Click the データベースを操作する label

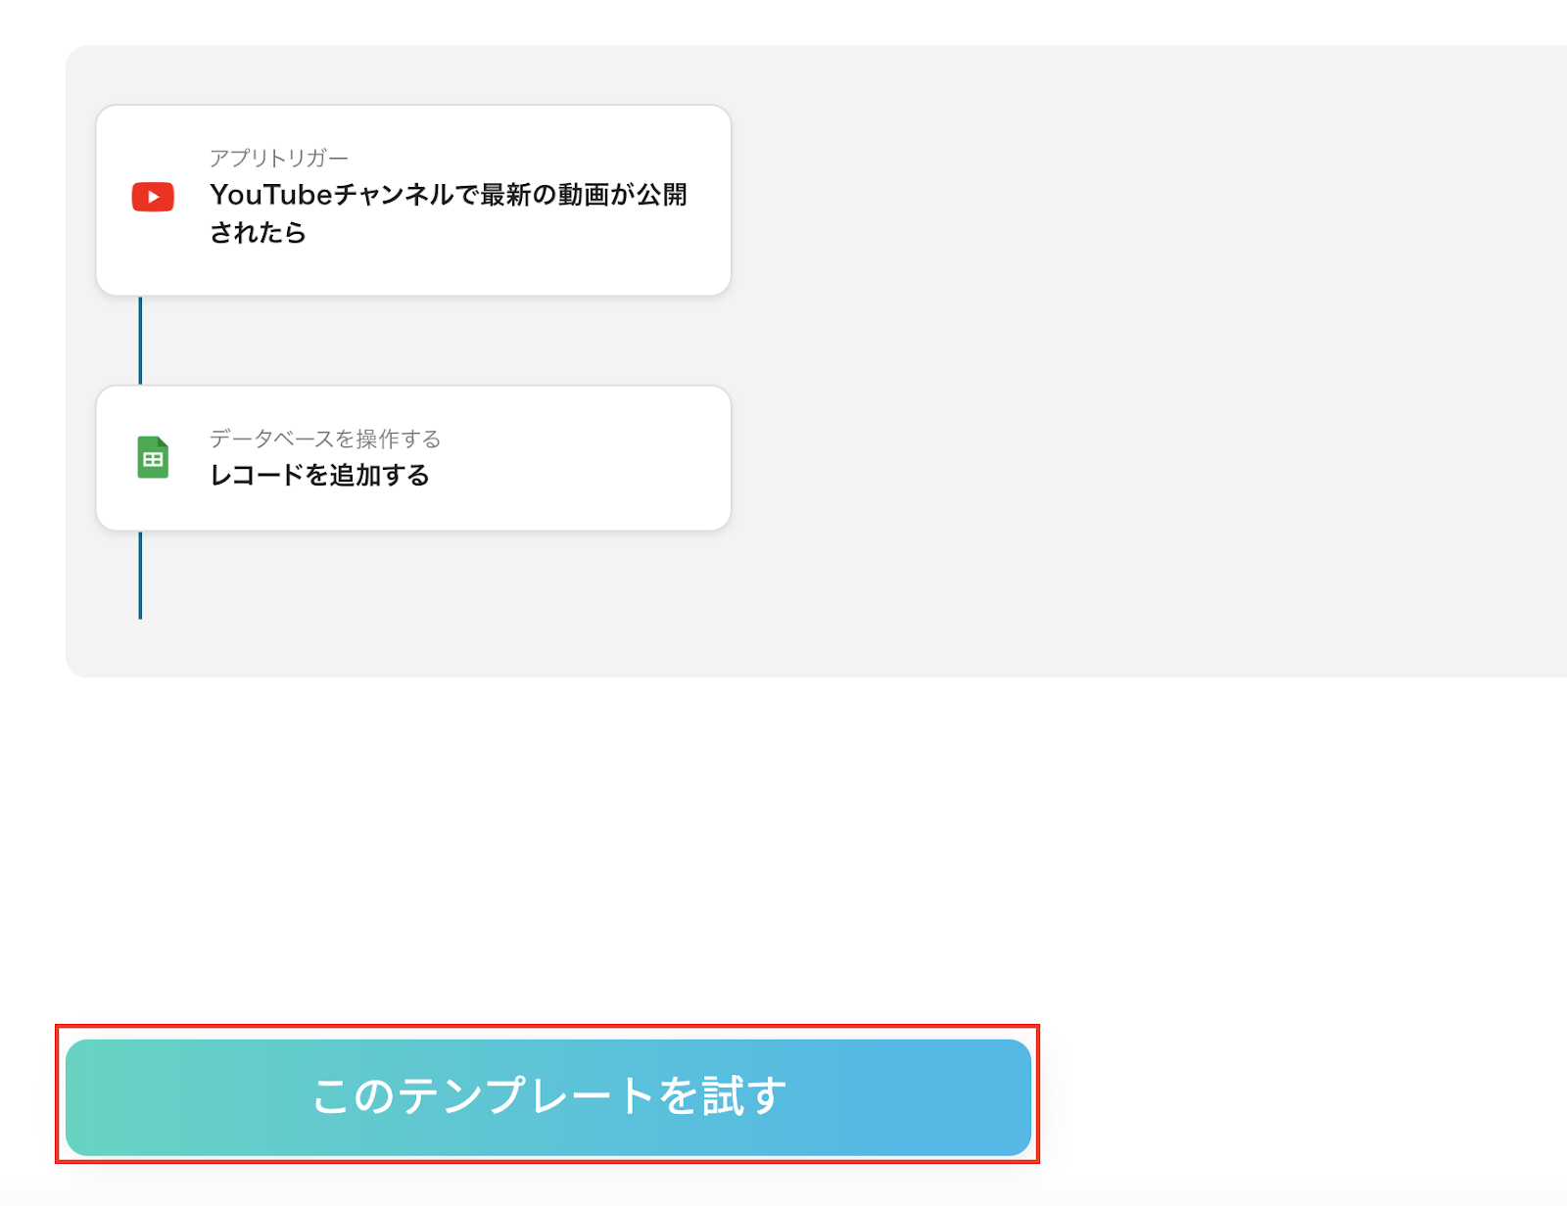(325, 439)
